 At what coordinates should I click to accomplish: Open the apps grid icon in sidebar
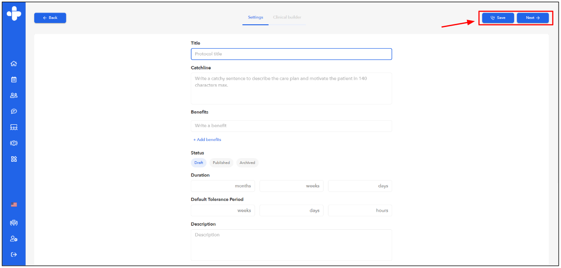coord(14,159)
